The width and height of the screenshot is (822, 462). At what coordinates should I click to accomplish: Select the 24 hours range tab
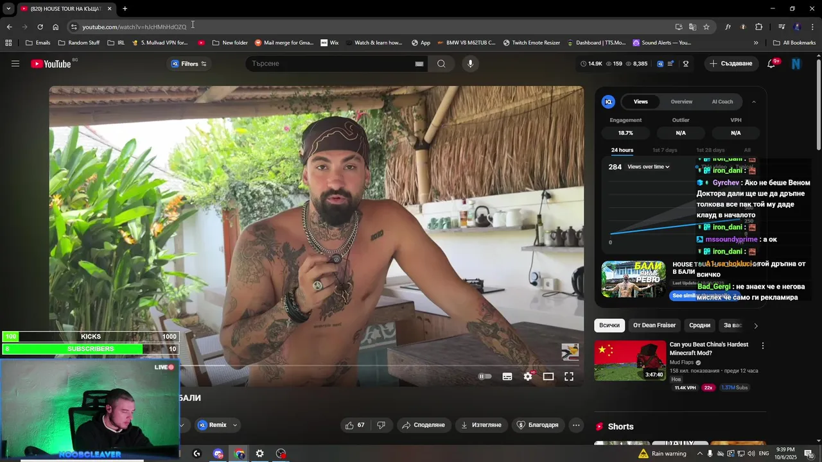point(622,150)
